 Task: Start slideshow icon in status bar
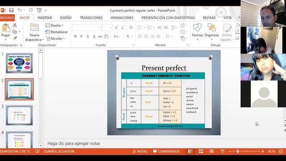tap(223, 151)
